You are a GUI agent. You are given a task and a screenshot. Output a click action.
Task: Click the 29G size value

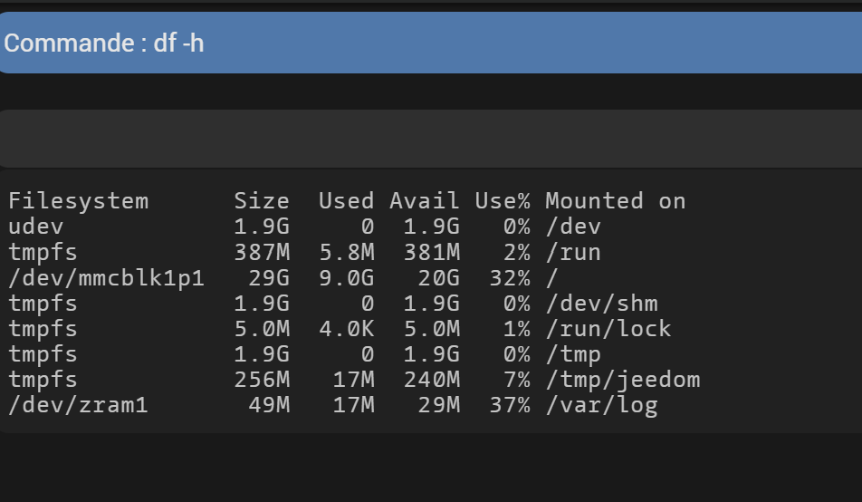[269, 278]
